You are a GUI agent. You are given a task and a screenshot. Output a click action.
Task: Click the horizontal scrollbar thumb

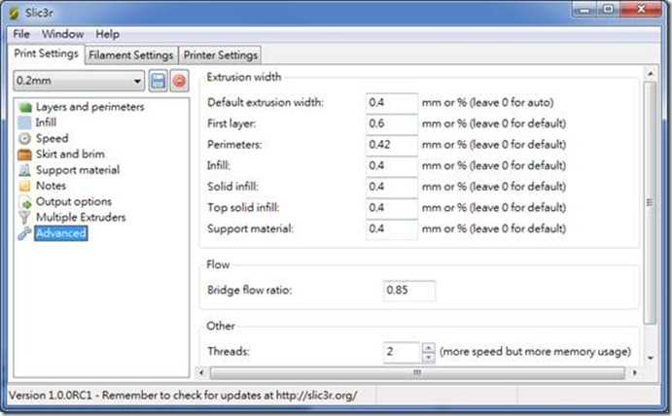tap(417, 372)
